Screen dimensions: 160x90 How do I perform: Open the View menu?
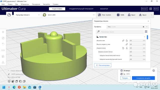tap(17, 4)
